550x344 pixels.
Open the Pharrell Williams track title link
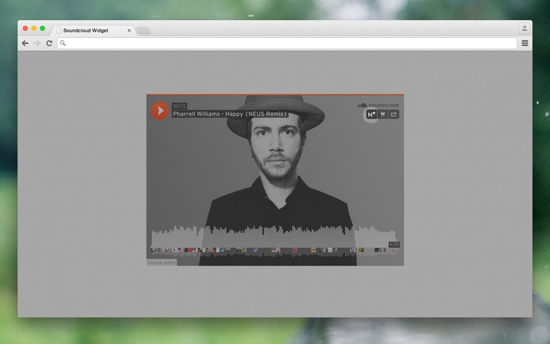230,114
